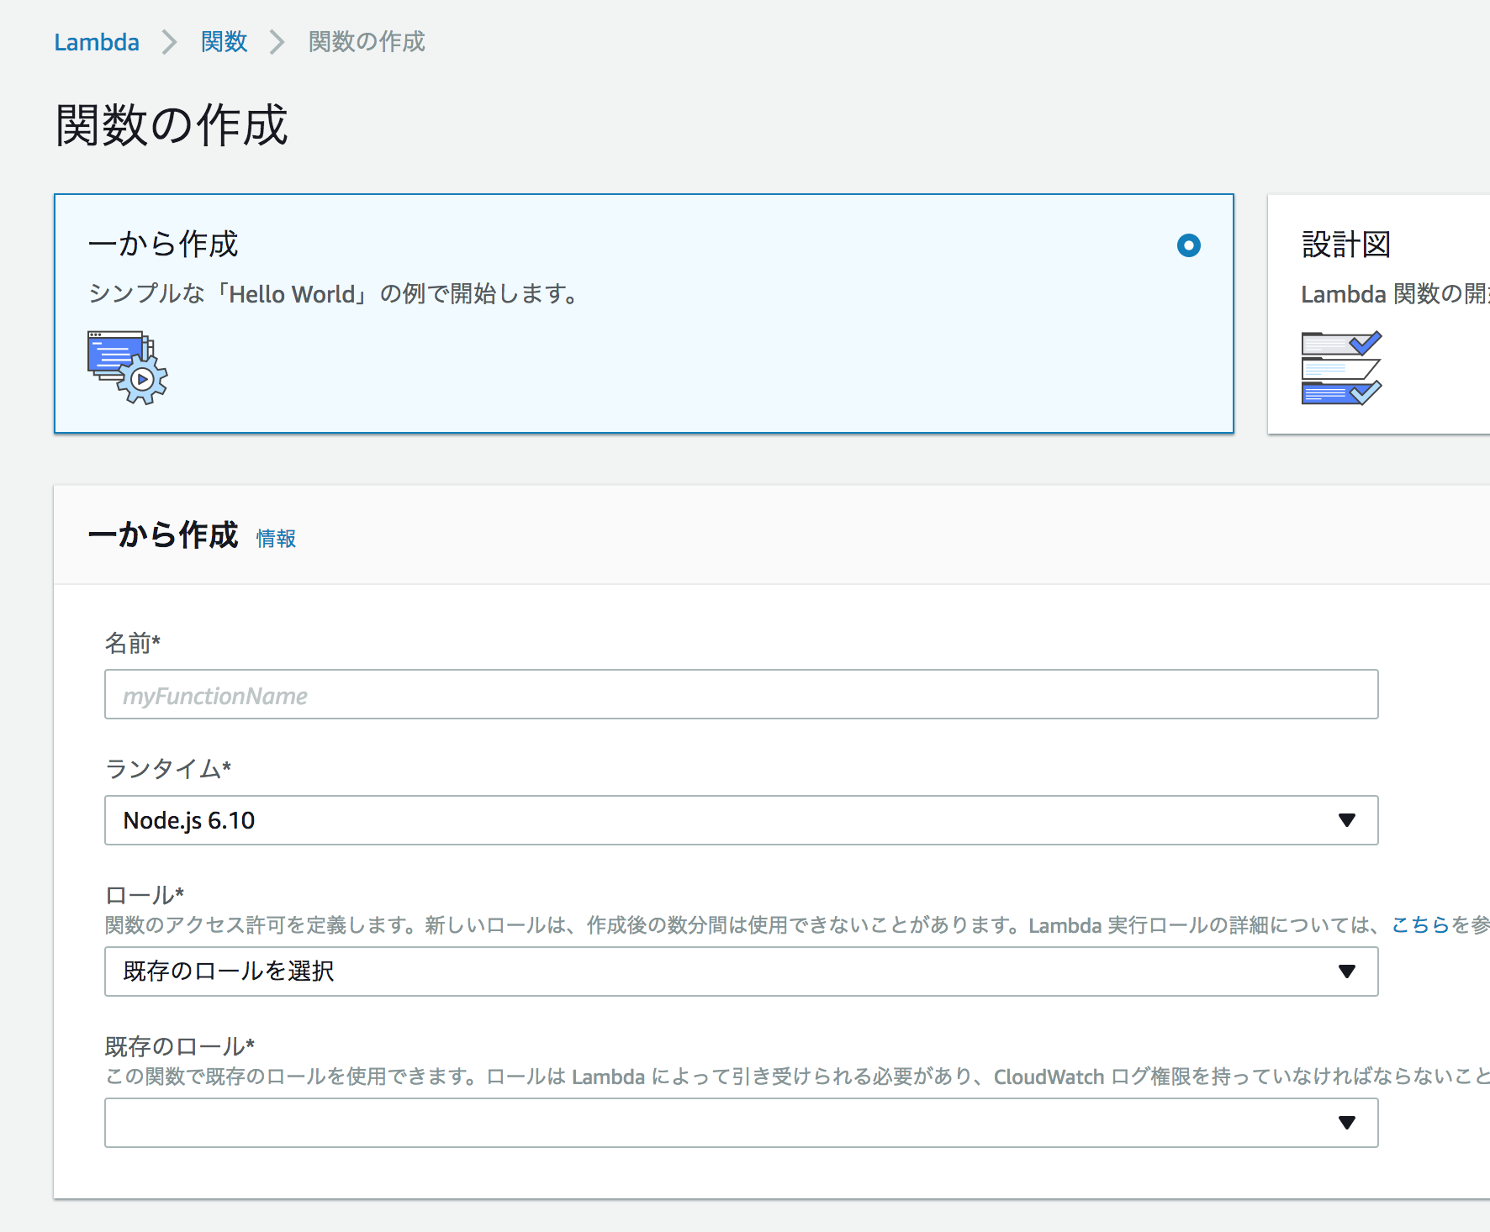The image size is (1490, 1232).
Task: Open the Node.js 6.10 runtime dropdown
Action: pyautogui.click(x=741, y=820)
